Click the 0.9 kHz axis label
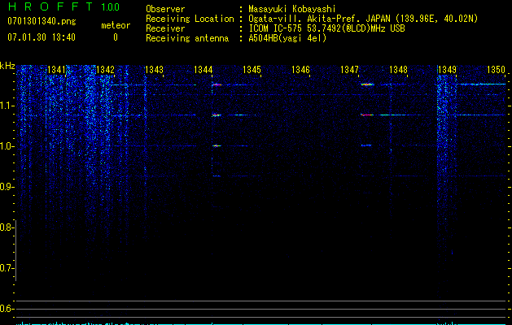 6,187
